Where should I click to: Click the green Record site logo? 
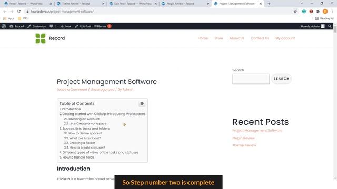point(41,38)
